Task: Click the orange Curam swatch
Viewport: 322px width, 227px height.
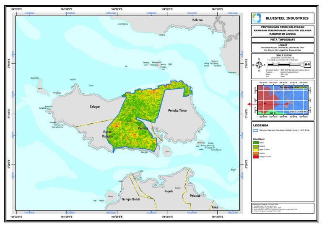Action: (256, 153)
